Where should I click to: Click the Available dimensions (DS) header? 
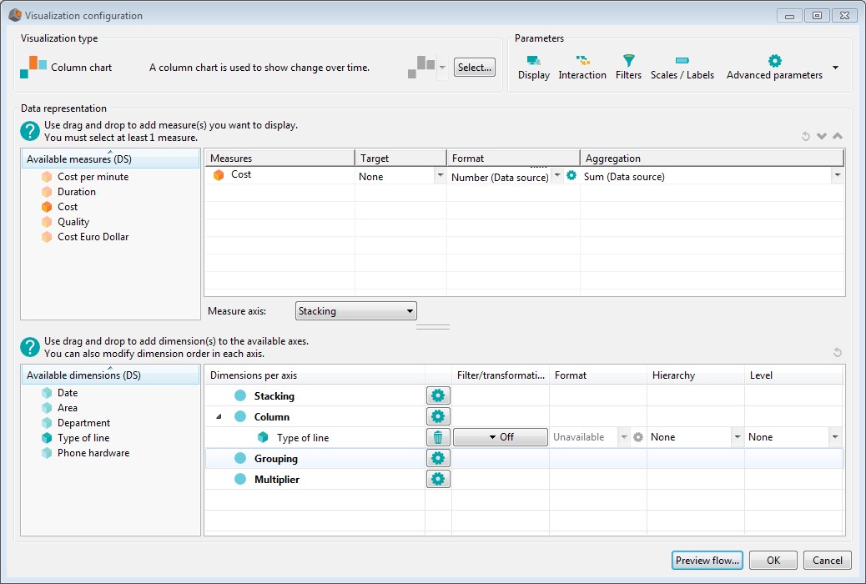tap(110, 375)
